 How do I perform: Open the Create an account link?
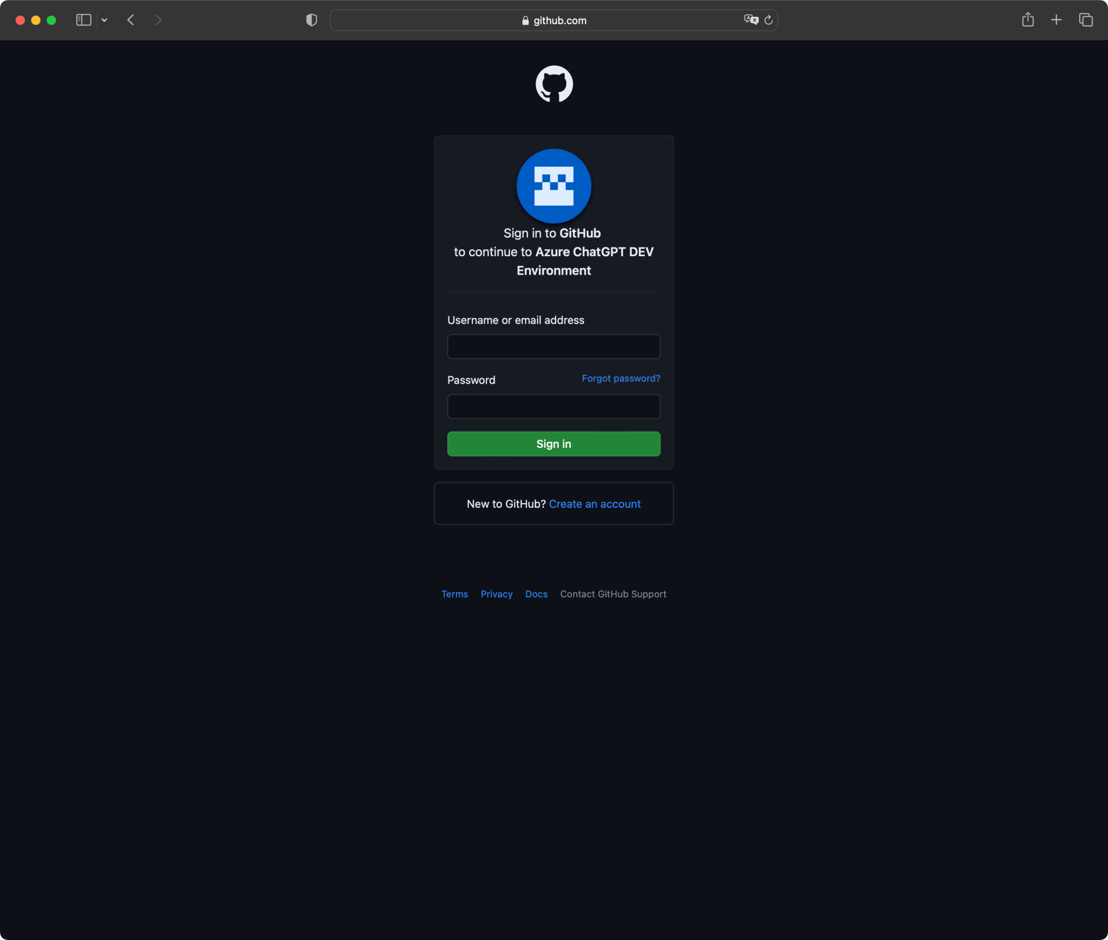point(594,504)
